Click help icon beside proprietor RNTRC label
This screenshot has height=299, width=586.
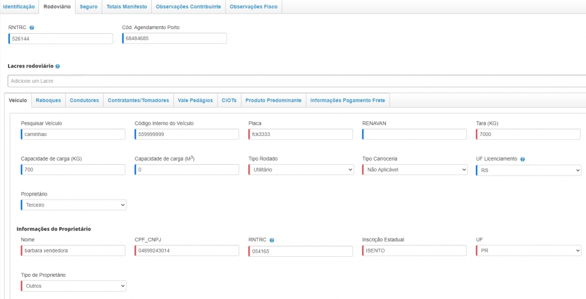point(272,240)
